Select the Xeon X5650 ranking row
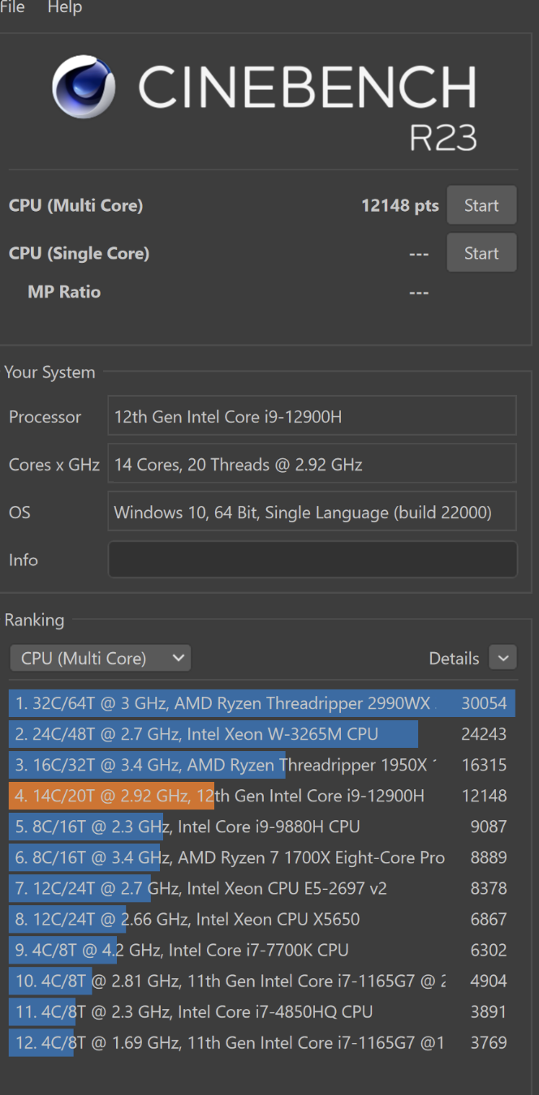Screen dimensions: 539x1095 point(262,919)
